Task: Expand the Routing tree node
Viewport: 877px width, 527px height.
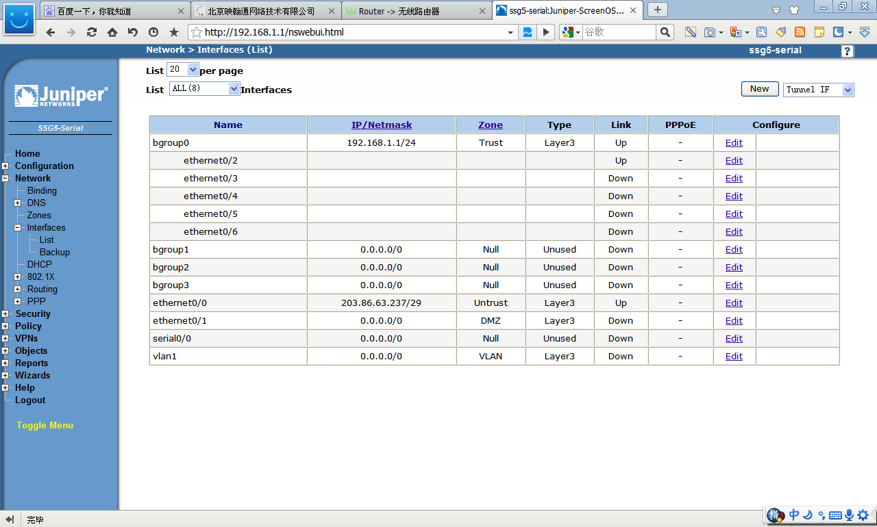Action: coord(18,290)
